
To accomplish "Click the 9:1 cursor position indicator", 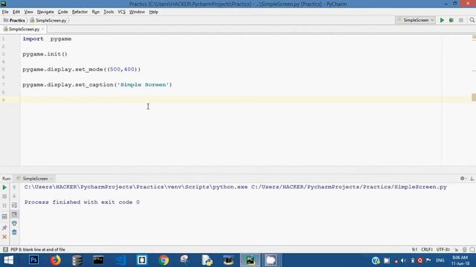I will coord(415,249).
